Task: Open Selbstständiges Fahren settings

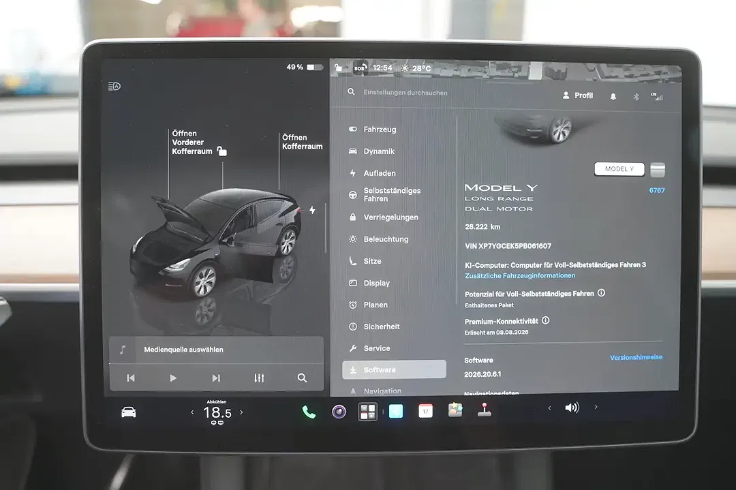Action: pyautogui.click(x=385, y=195)
